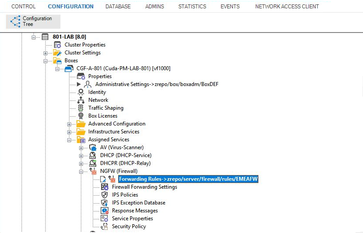Go to the NETWORK ACCESS CLIENT tab
The height and width of the screenshot is (233, 363).
coord(287,7)
